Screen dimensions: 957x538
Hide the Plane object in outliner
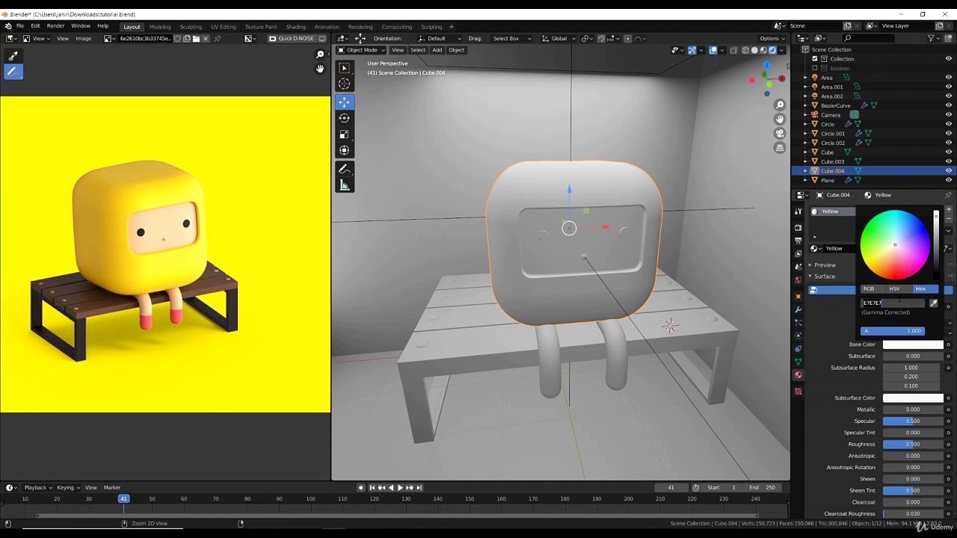(948, 180)
